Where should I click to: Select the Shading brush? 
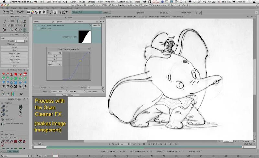tap(3, 119)
